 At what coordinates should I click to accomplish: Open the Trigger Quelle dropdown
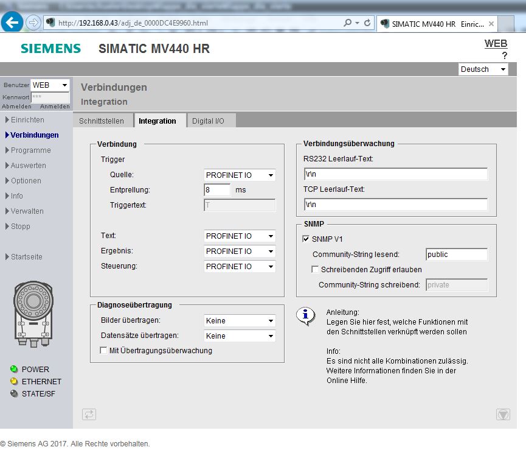point(240,175)
